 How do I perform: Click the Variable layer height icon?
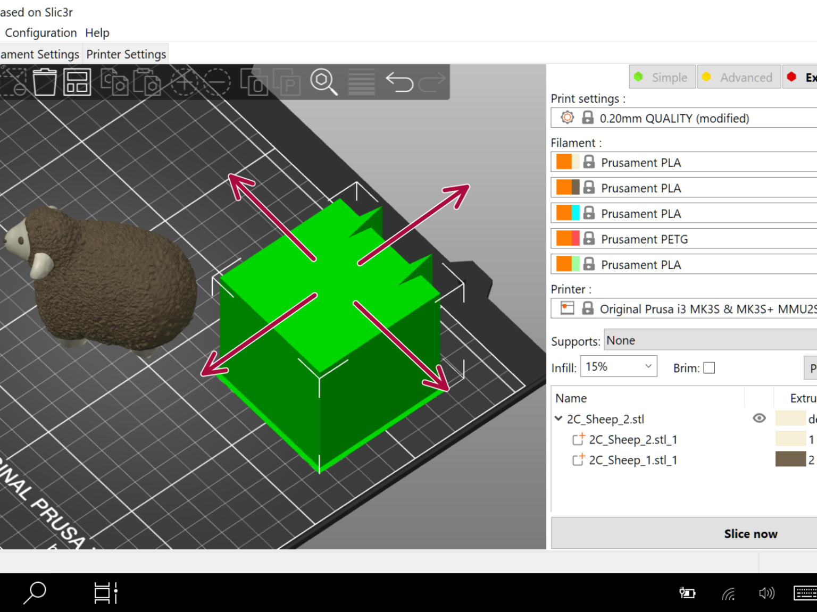(x=361, y=82)
